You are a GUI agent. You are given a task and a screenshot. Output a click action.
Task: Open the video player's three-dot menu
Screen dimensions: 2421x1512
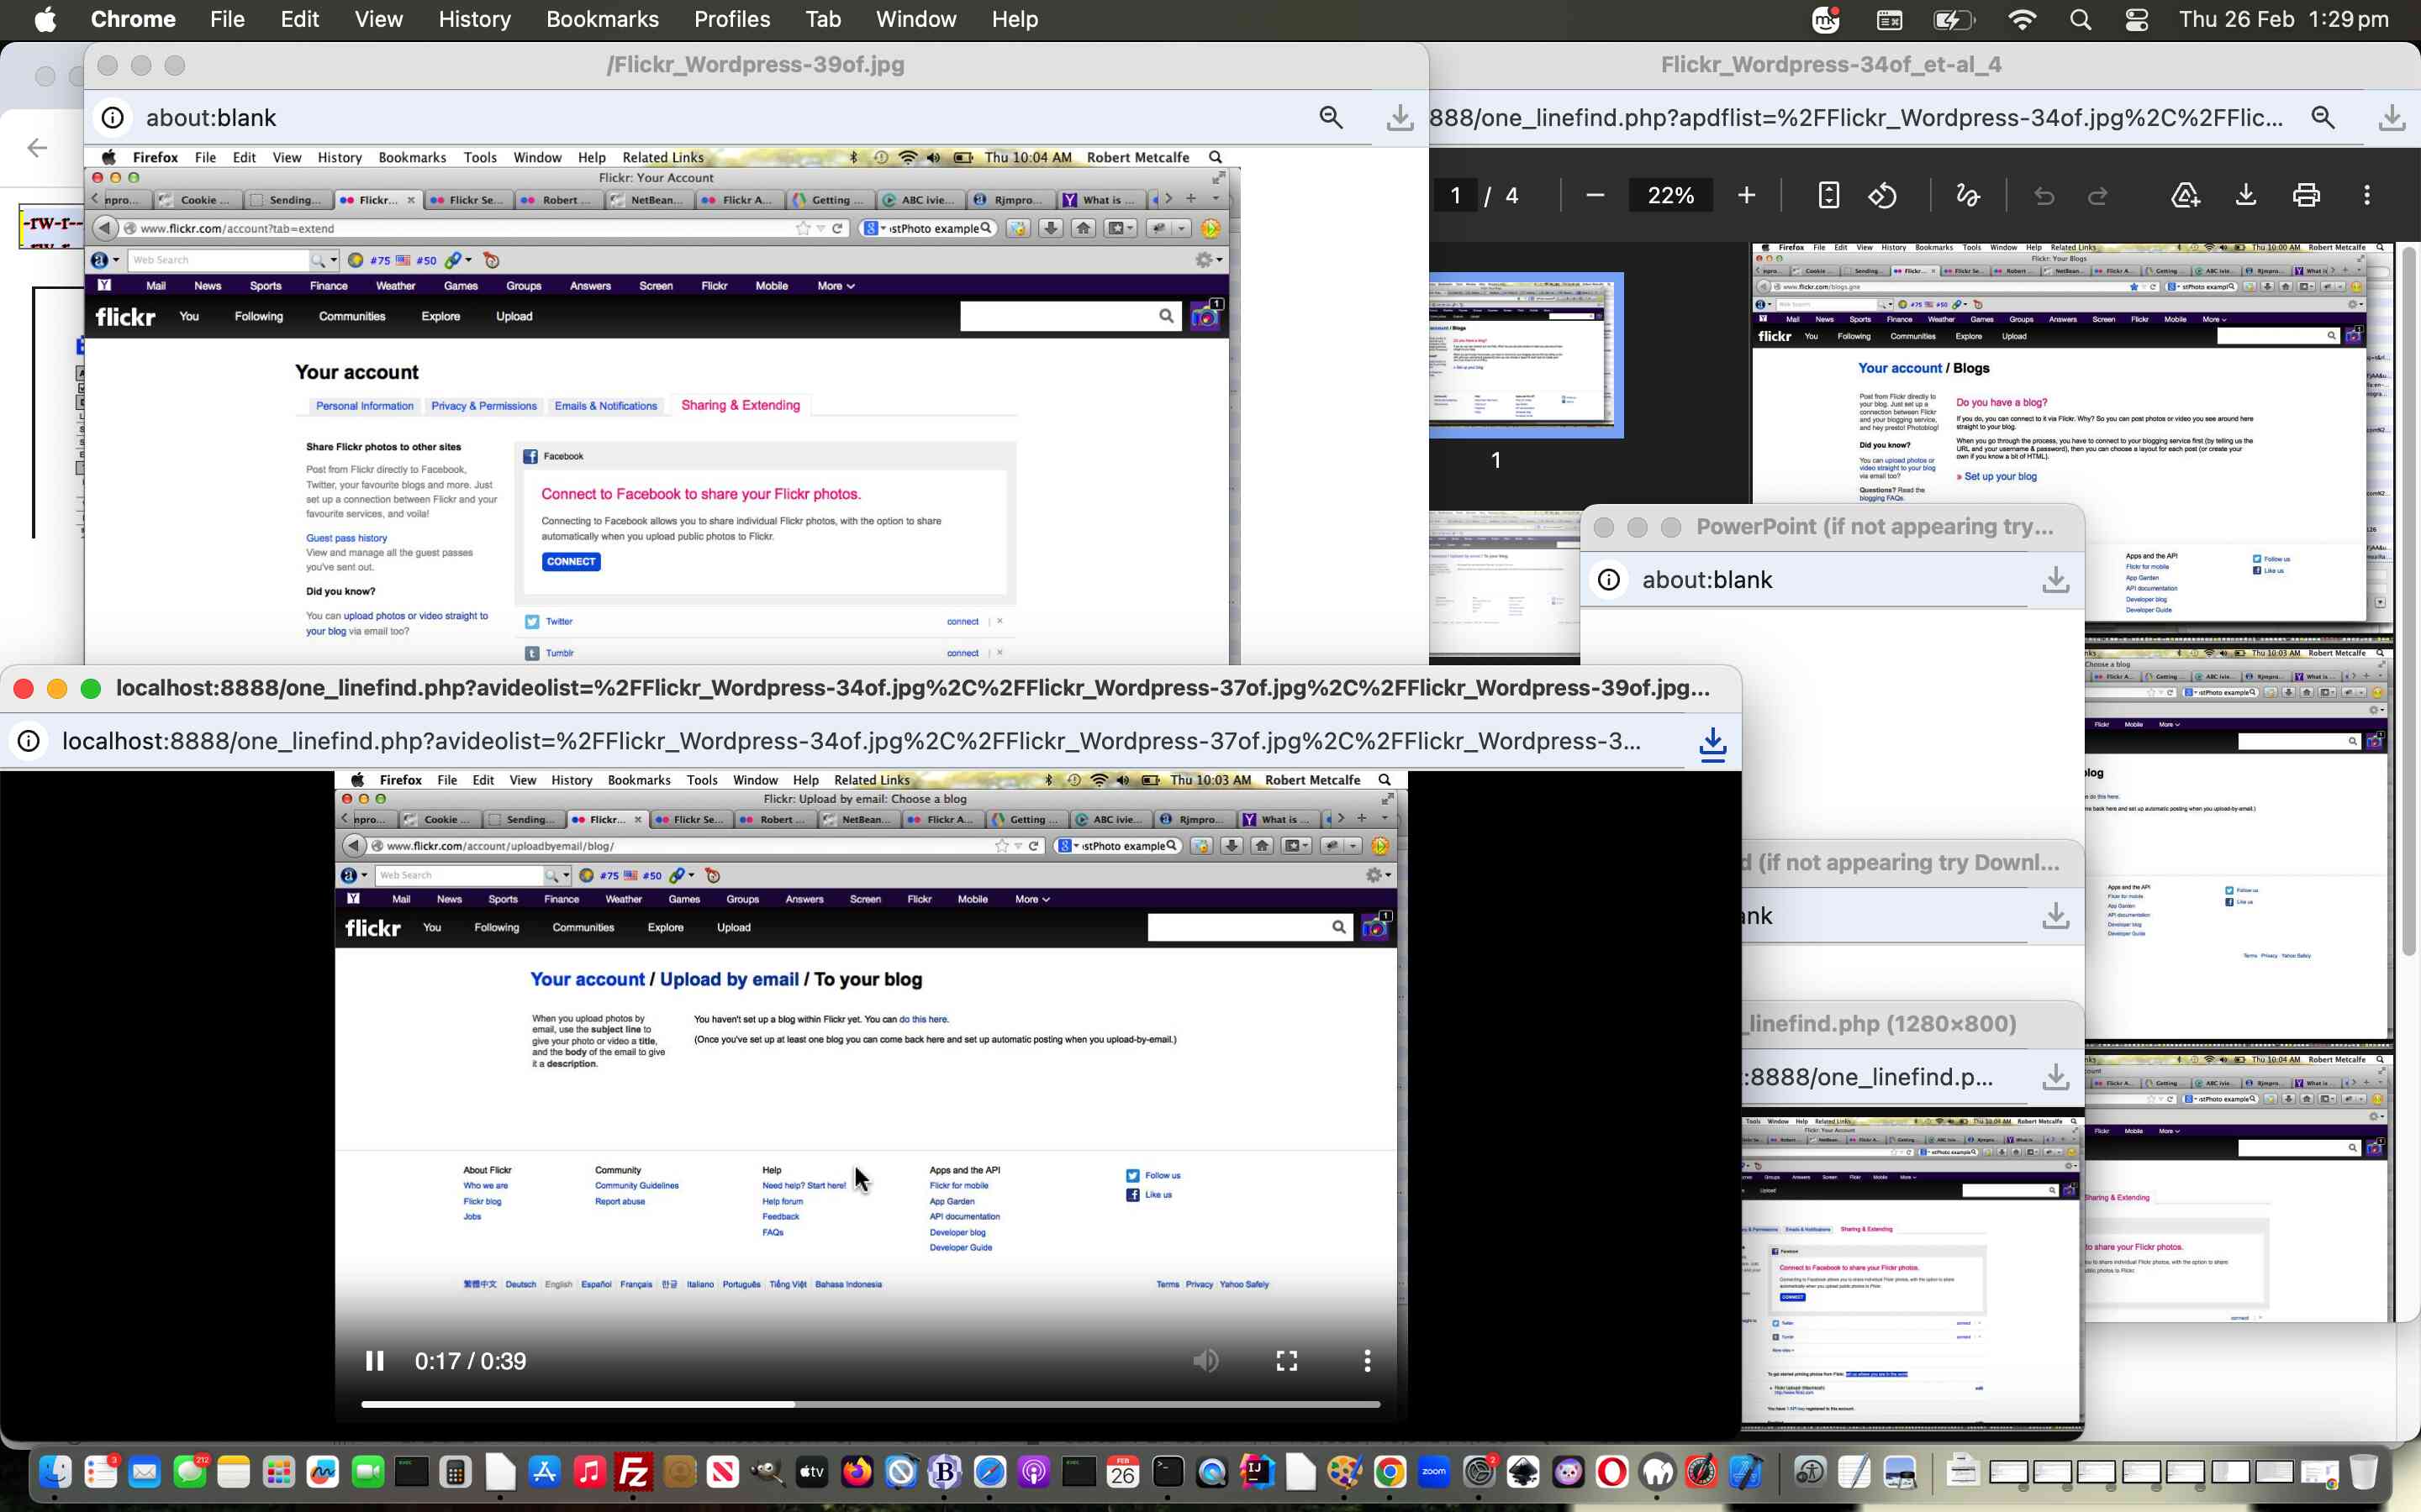coord(1367,1360)
